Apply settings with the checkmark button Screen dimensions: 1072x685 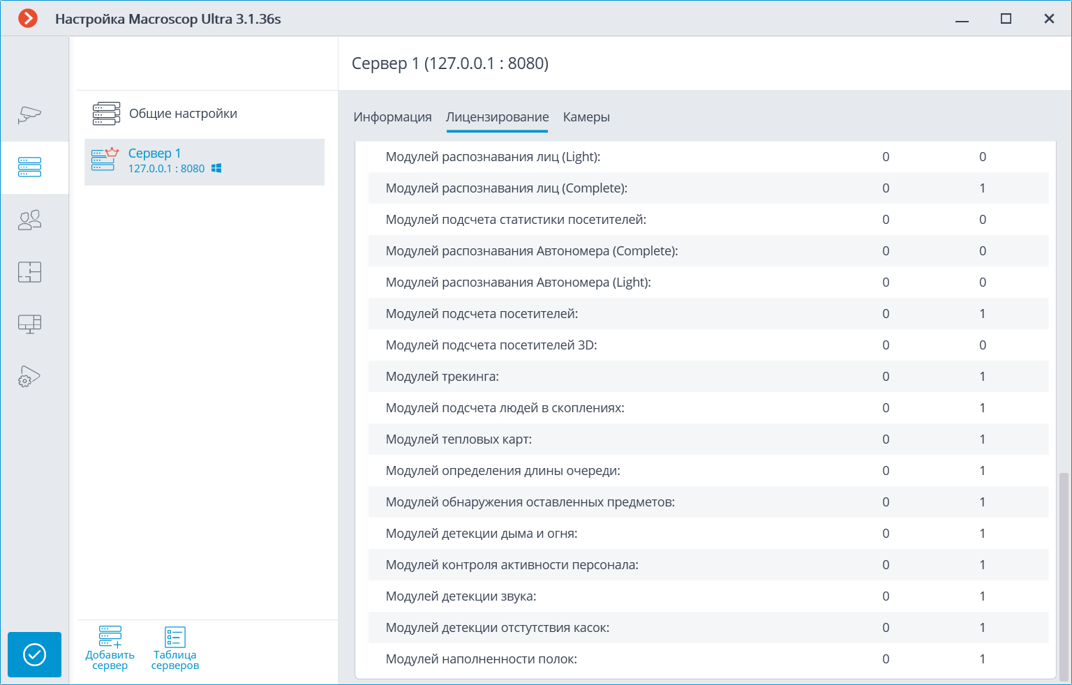[x=34, y=654]
